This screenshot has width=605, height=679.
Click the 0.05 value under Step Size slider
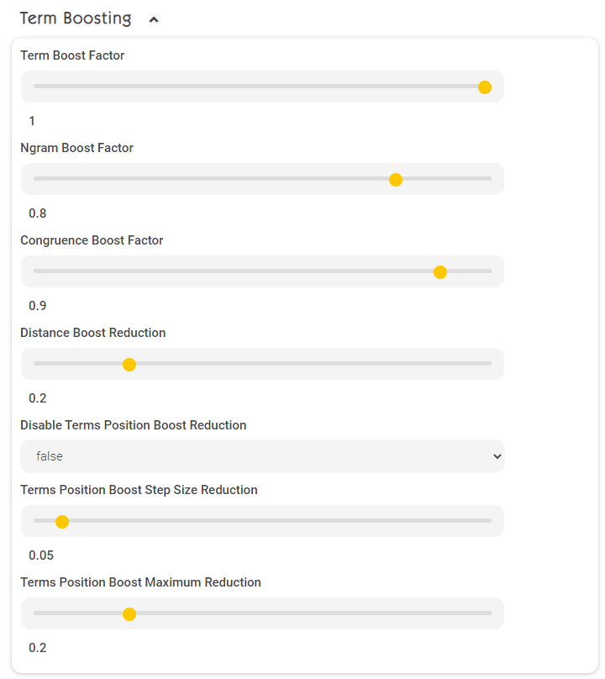pyautogui.click(x=41, y=555)
